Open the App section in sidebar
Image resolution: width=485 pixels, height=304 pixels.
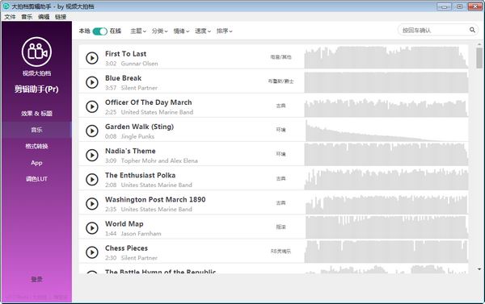[x=36, y=163]
